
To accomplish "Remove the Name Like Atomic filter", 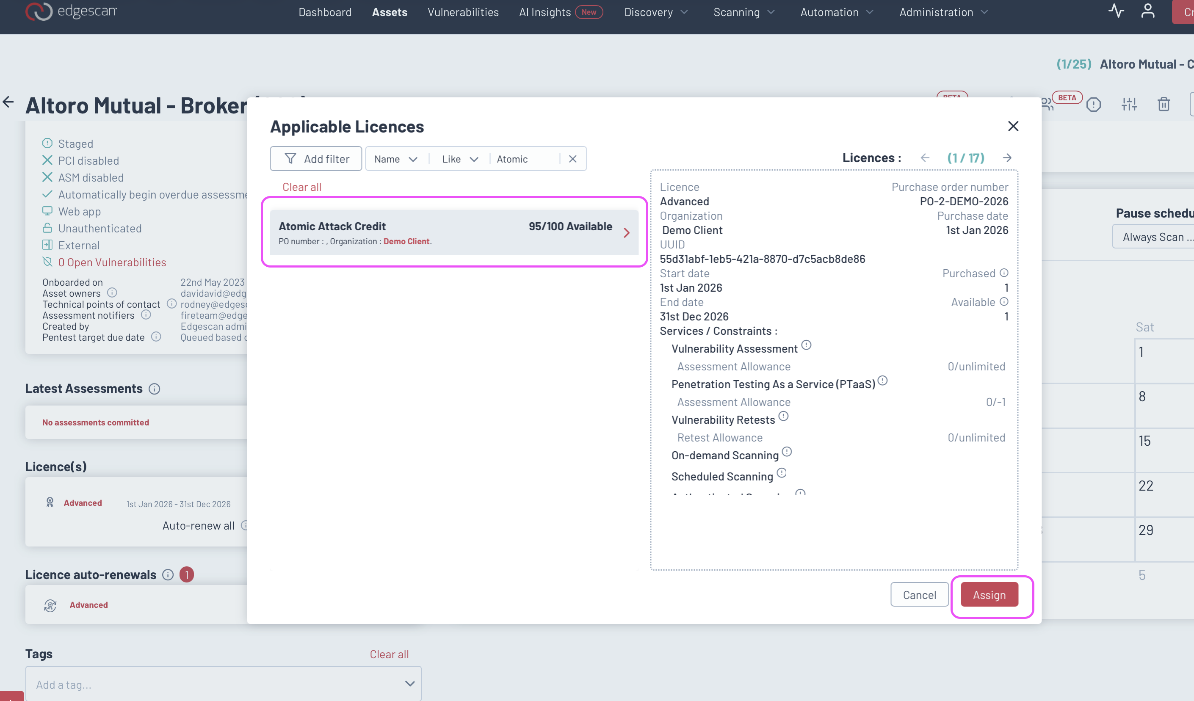I will pos(572,159).
